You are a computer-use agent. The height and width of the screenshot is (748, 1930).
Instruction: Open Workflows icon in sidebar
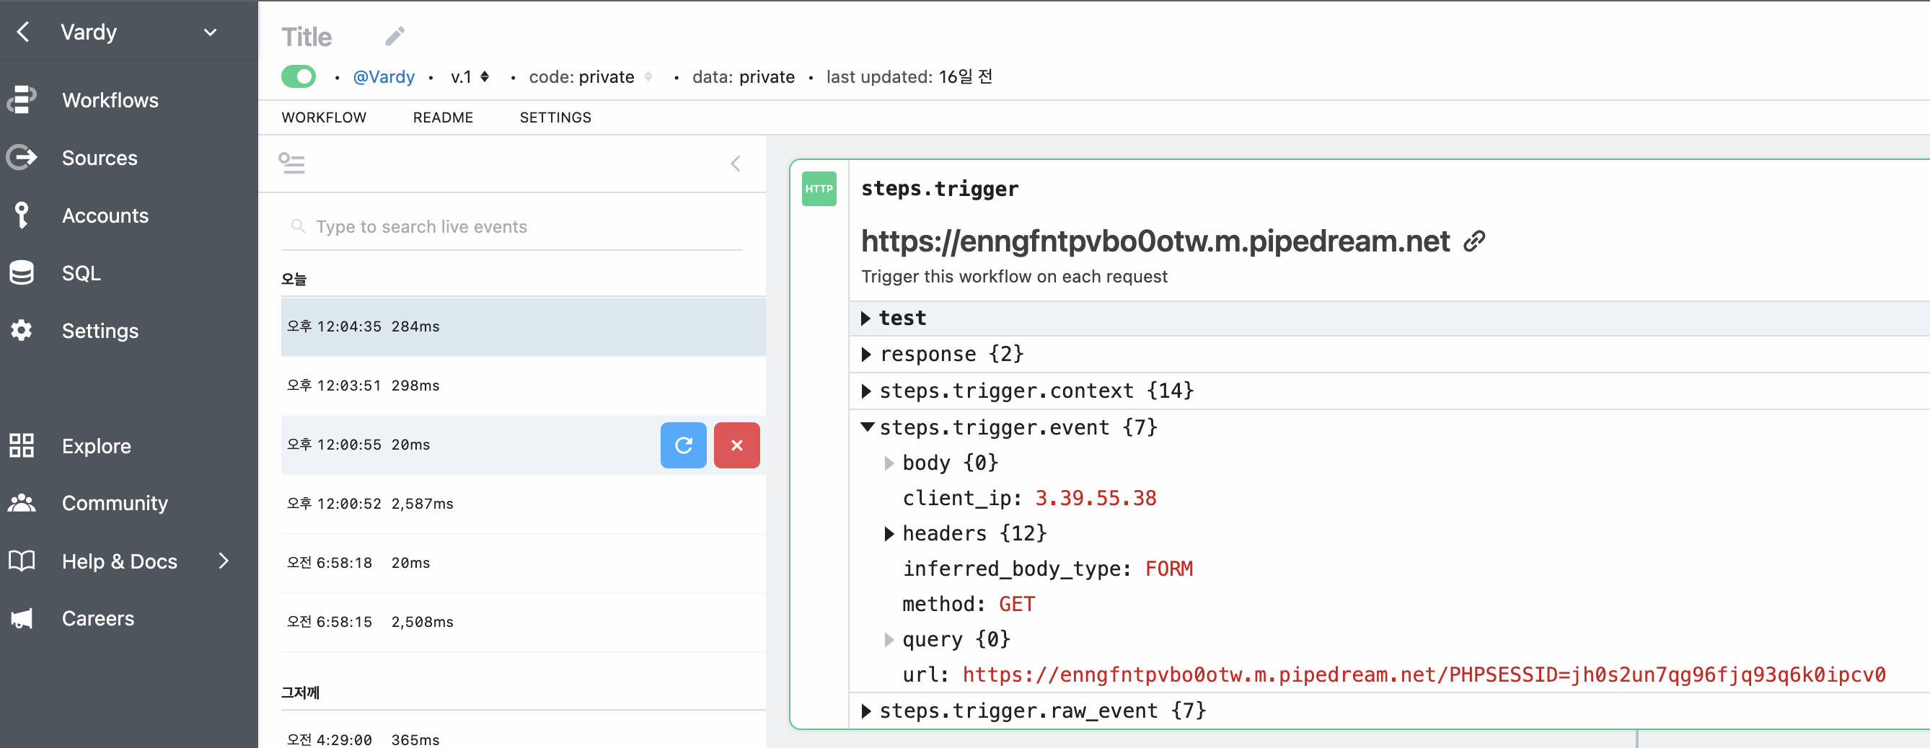tap(22, 99)
